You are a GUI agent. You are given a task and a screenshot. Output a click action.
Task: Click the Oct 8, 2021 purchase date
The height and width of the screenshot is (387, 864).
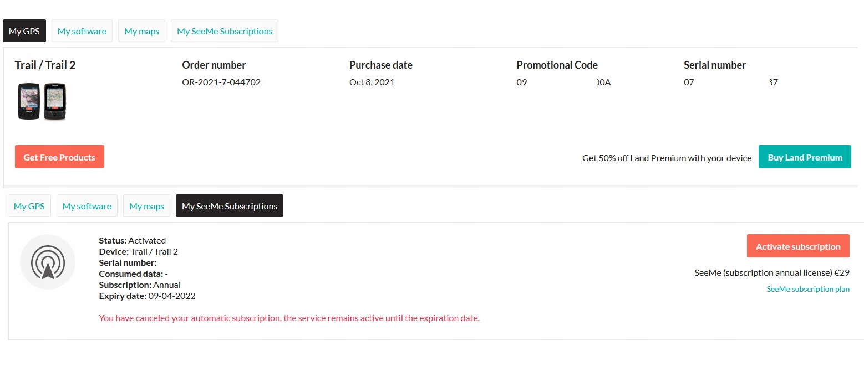tap(372, 82)
